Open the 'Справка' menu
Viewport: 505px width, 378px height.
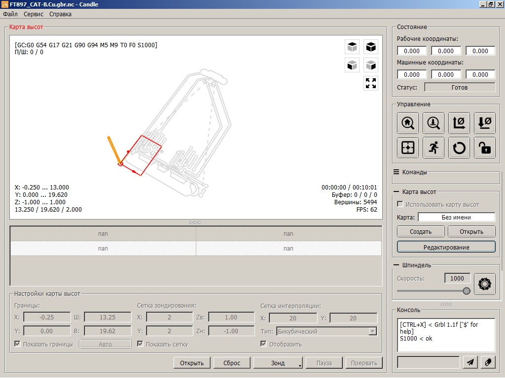(x=60, y=14)
